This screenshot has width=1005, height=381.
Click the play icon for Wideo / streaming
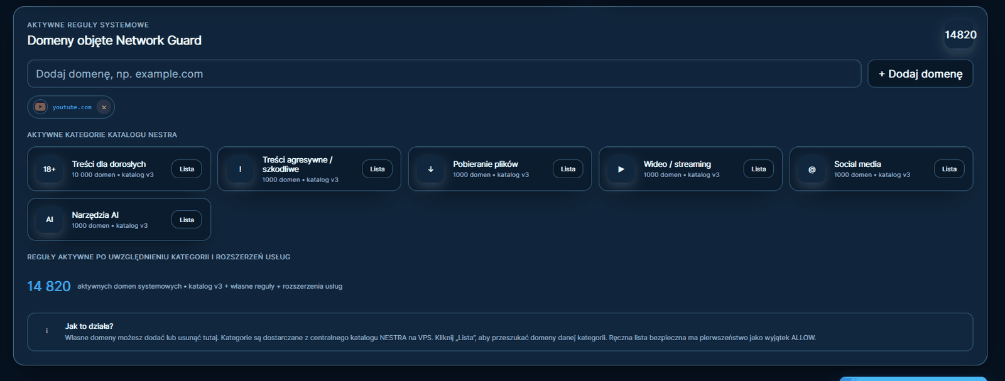click(621, 169)
